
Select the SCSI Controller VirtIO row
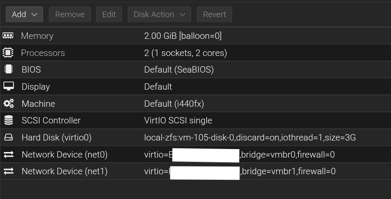178,121
